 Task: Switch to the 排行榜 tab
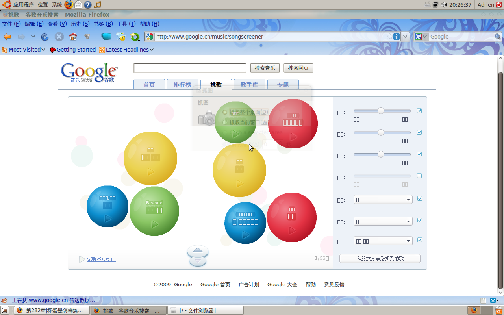pos(182,85)
